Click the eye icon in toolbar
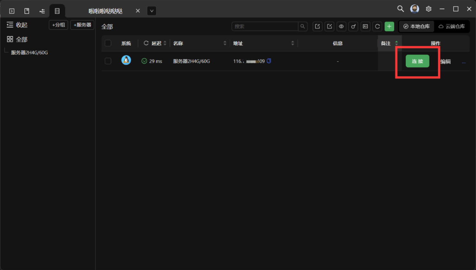This screenshot has width=476, height=270. [341, 26]
